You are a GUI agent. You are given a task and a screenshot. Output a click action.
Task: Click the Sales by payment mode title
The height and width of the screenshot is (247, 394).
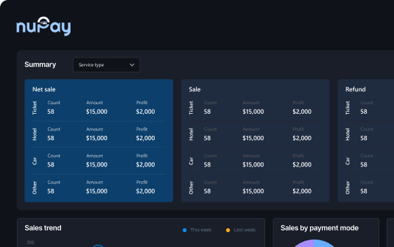[319, 228]
